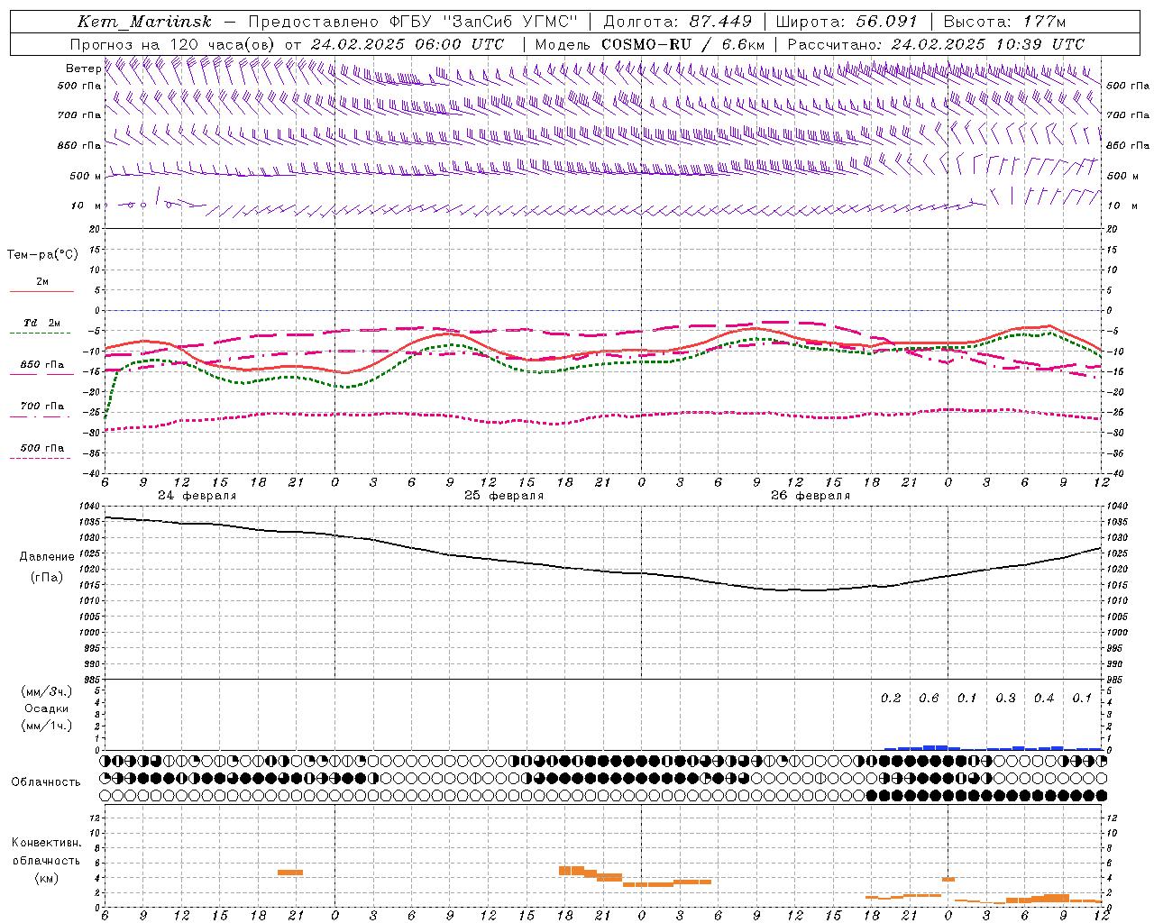Click the dashed line swatch under 'Td 2м' legend
The image size is (1154, 923).
(x=41, y=334)
